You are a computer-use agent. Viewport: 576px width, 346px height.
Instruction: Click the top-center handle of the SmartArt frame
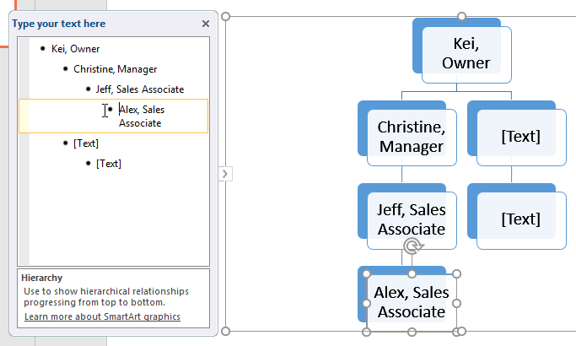click(x=461, y=16)
